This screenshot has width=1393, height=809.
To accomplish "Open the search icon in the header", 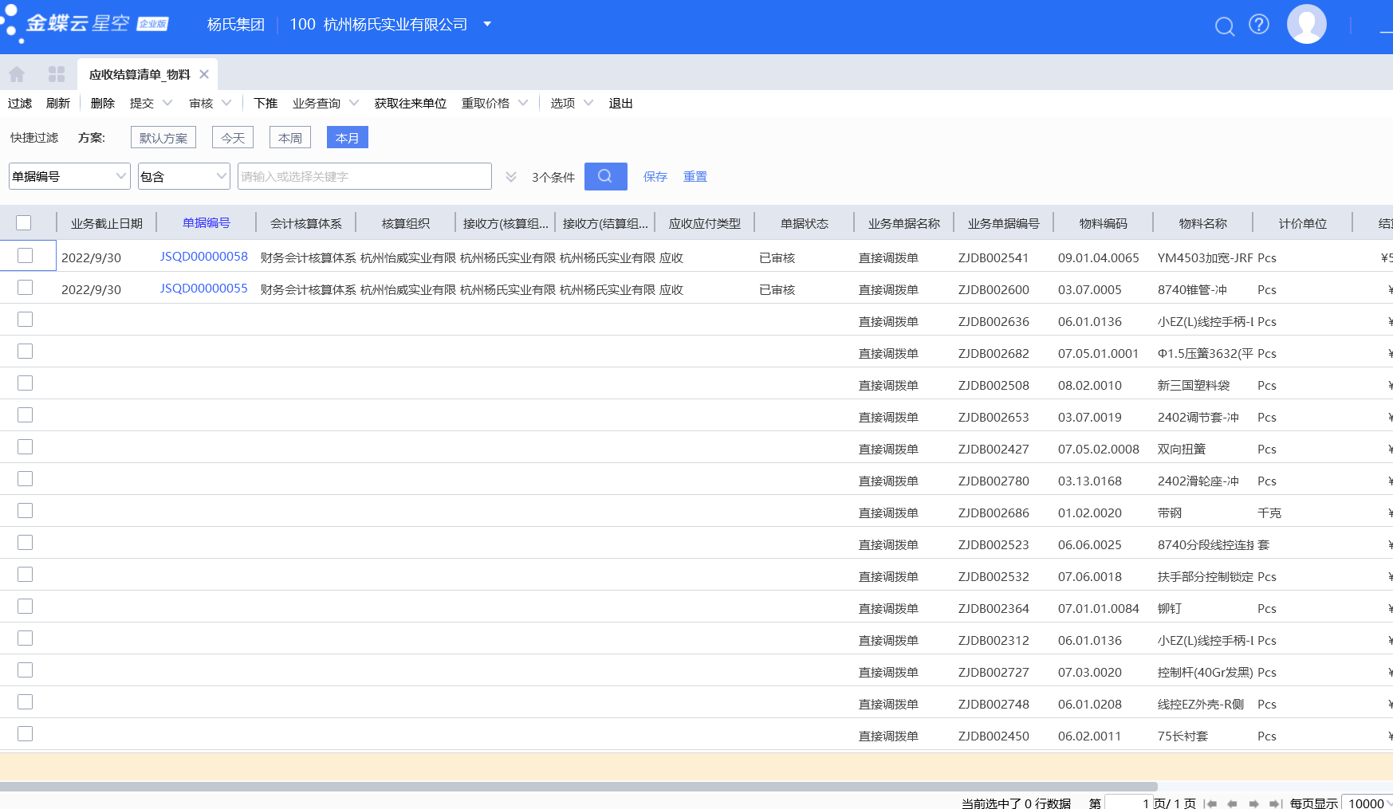I will coord(1225,26).
